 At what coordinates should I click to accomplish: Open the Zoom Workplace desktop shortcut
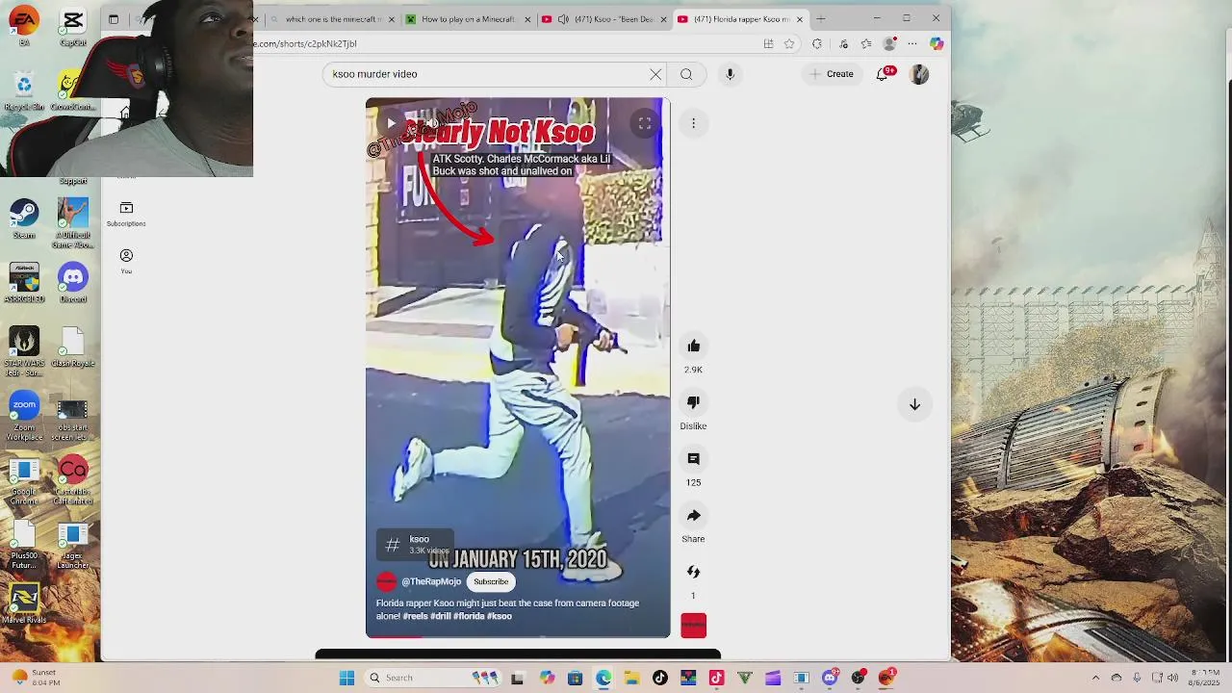24,415
